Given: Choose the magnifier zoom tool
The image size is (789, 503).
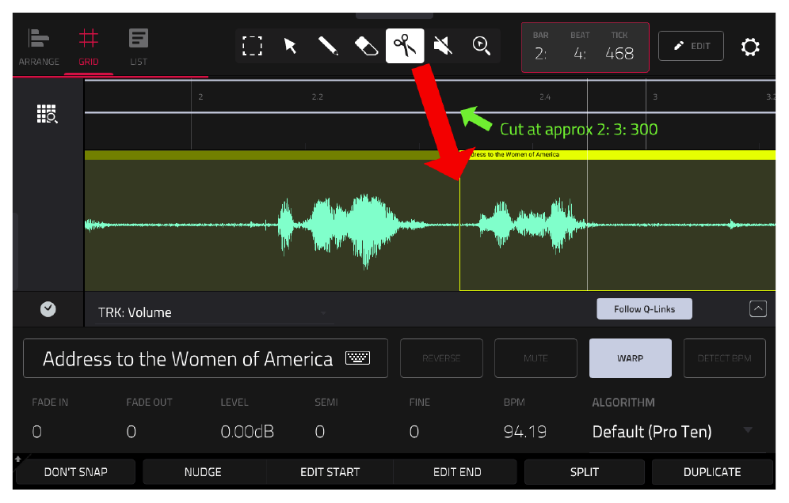Looking at the screenshot, I should point(482,46).
